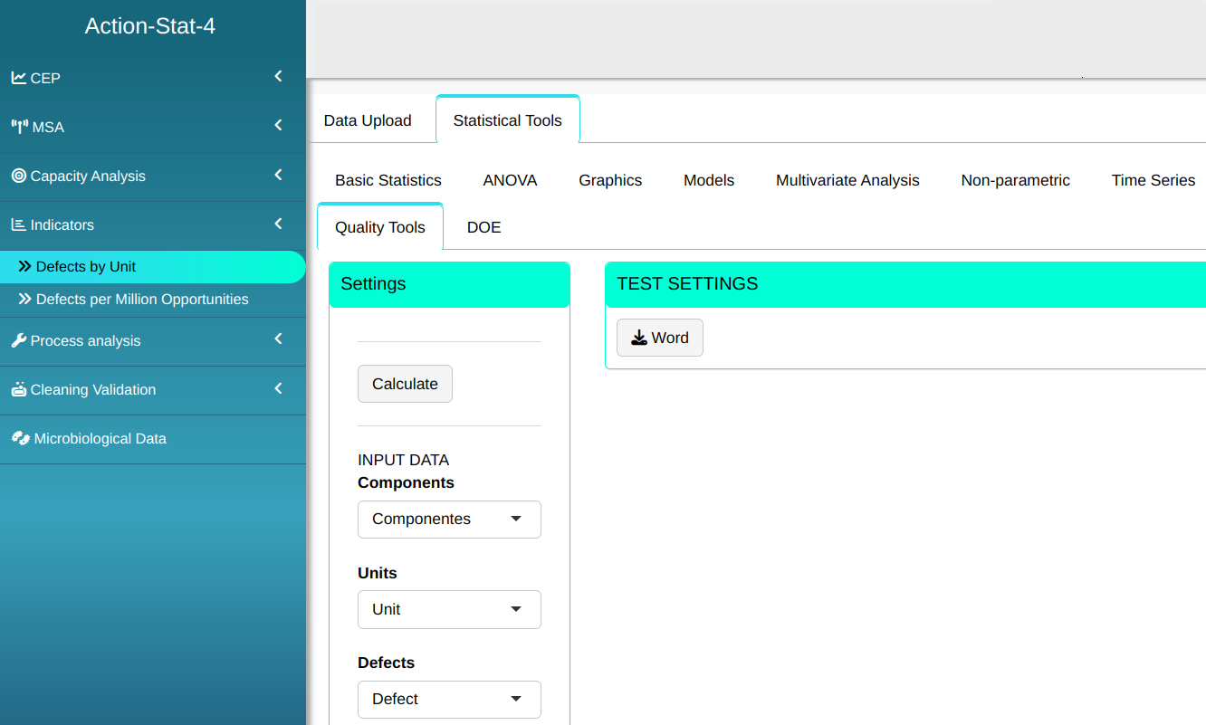Click the double-arrow icon beside Defects by Unit
The width and height of the screenshot is (1206, 725).
coord(24,267)
